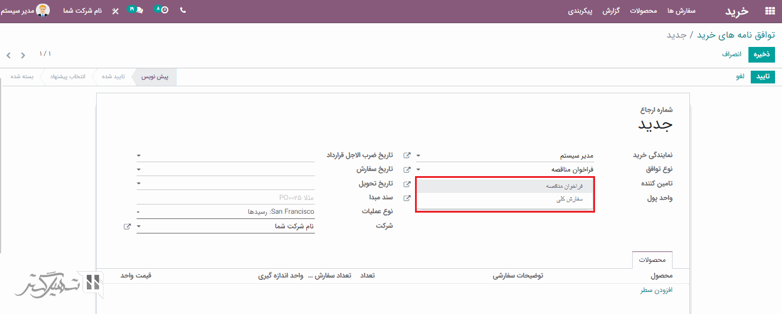Open the گزارش menu
The height and width of the screenshot is (314, 782).
coord(611,11)
